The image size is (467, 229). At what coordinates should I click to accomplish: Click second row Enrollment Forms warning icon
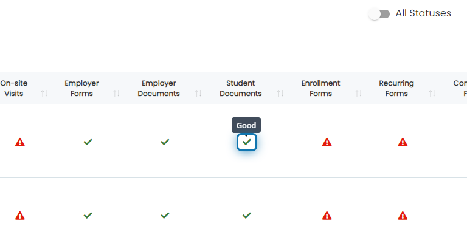pos(327,215)
